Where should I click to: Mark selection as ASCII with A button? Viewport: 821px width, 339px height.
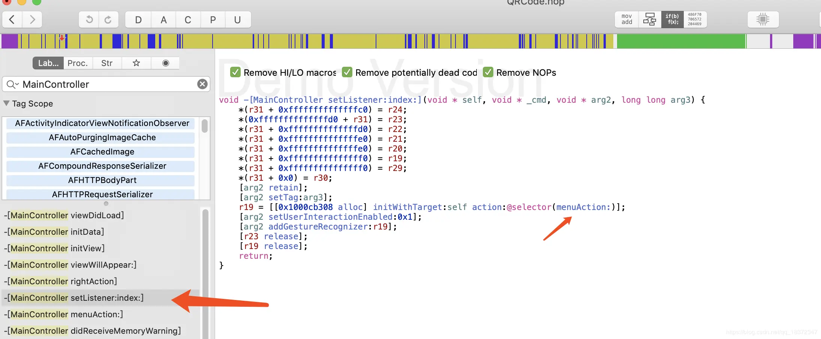pyautogui.click(x=163, y=19)
